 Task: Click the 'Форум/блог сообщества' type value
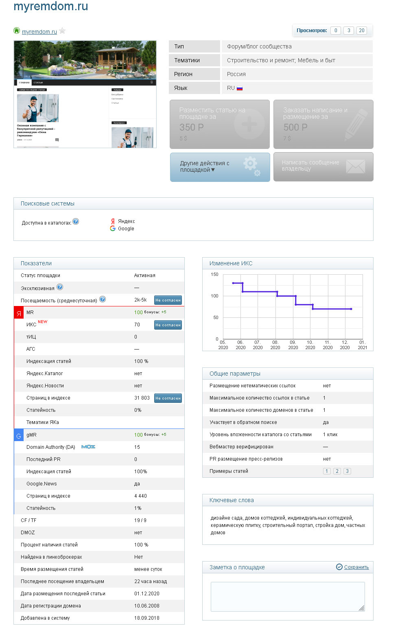tap(259, 46)
